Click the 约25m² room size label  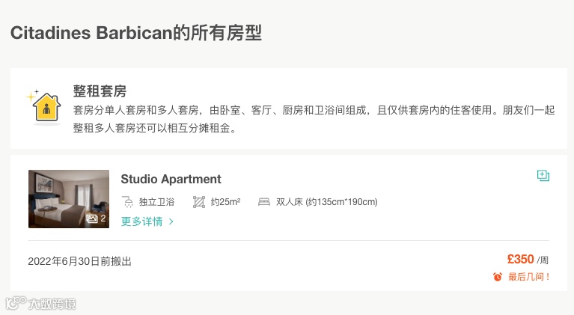tap(225, 201)
